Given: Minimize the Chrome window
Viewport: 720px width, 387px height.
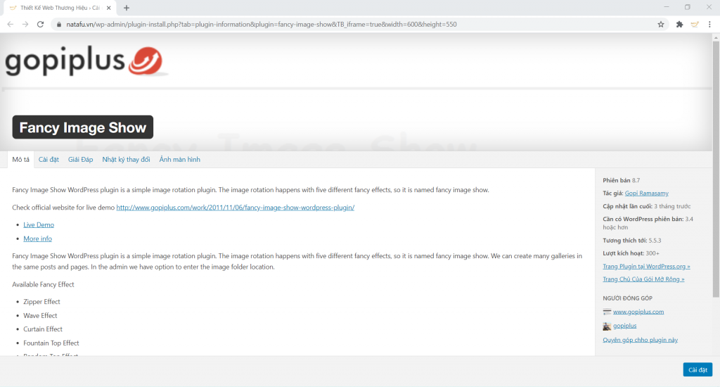Looking at the screenshot, I should [667, 7].
